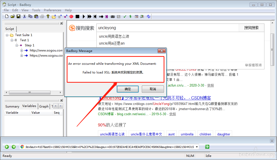Click the Paste clipboard icon
The image size is (277, 160).
pyautogui.click(x=36, y=16)
